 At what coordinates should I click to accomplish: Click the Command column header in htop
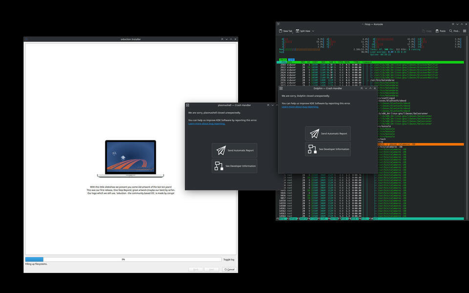(367, 62)
